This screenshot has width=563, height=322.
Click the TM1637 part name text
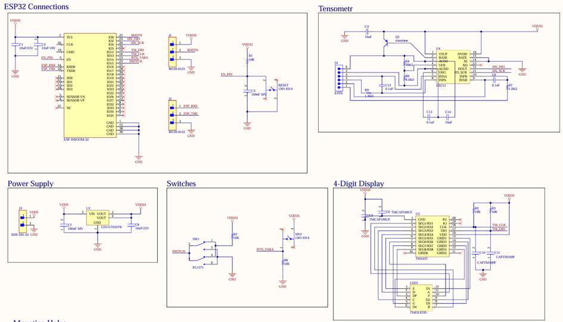click(x=422, y=258)
